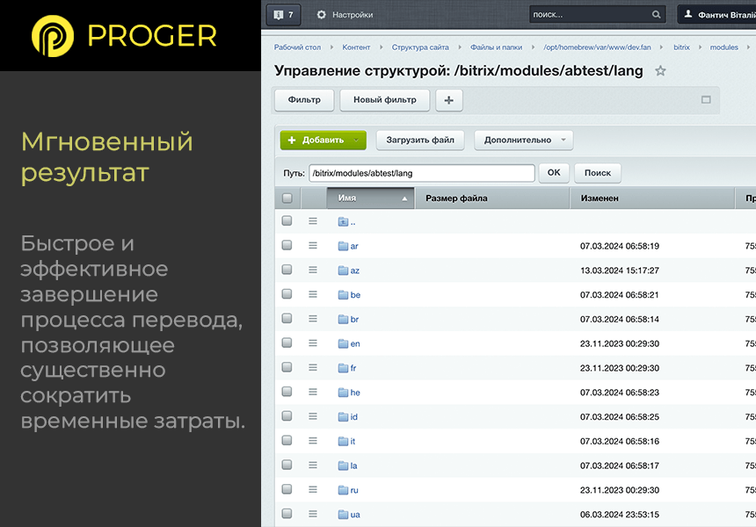Click the sort arrow on the Имя column
756x527 pixels.
tap(403, 198)
